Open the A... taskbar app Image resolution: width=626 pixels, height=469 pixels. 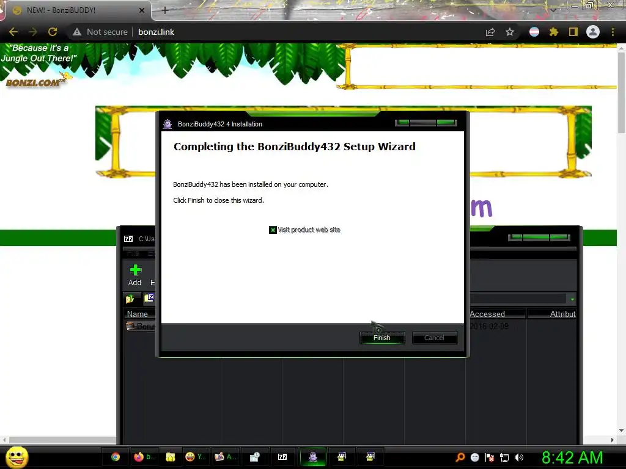(x=225, y=457)
